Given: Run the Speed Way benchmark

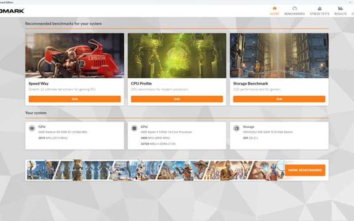Looking at the screenshot, I should 74,99.
